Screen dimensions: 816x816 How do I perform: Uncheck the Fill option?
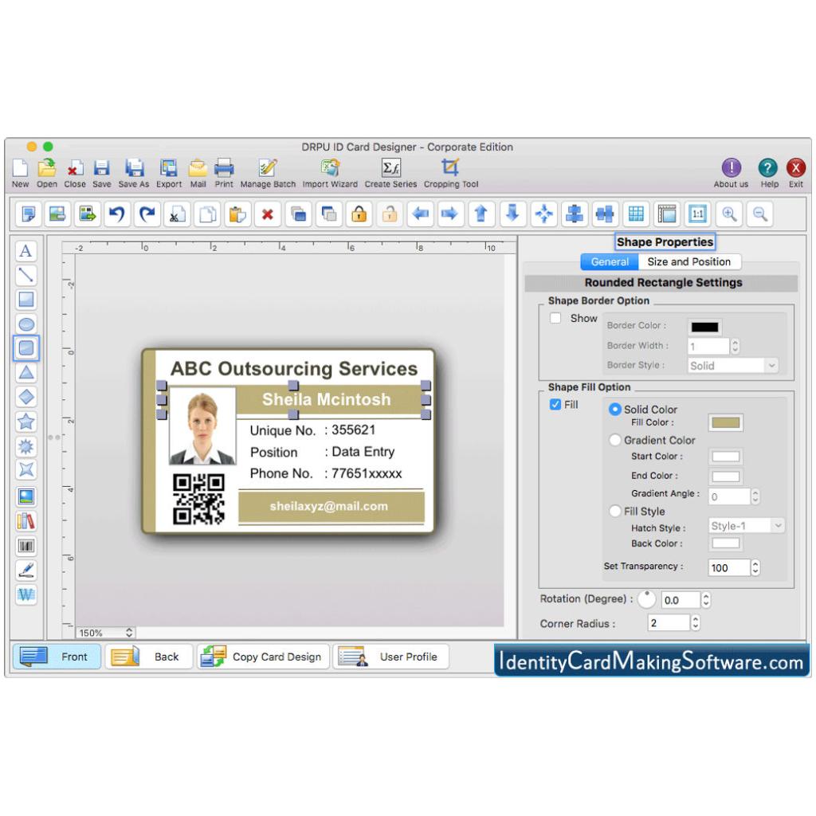[555, 405]
